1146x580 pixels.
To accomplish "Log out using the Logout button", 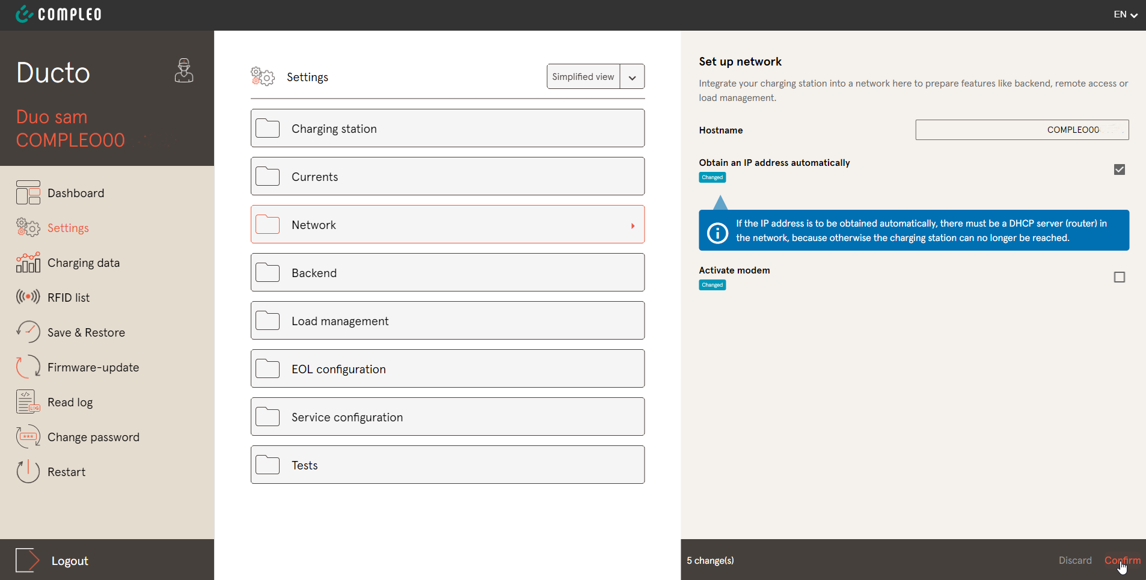I will pyautogui.click(x=69, y=561).
